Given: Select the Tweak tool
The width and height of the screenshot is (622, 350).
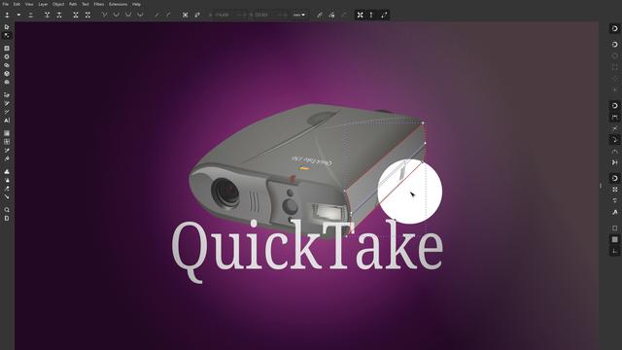Looking at the screenshot, I should [7, 172].
